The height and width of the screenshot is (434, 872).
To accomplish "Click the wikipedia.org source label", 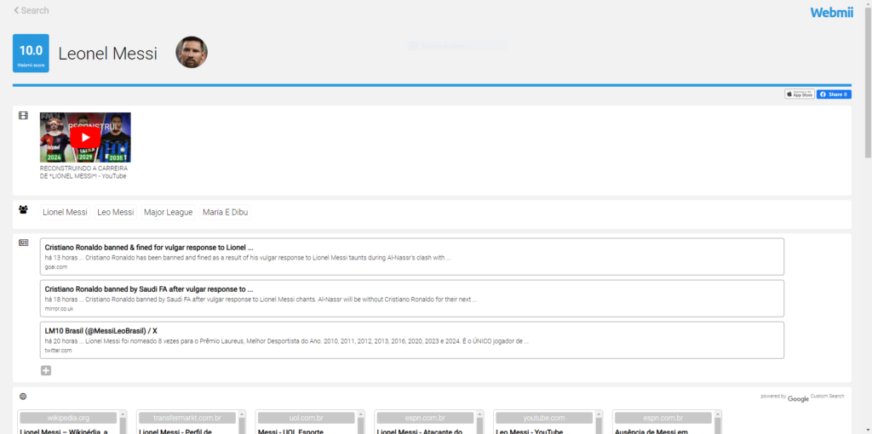I will tap(68, 418).
